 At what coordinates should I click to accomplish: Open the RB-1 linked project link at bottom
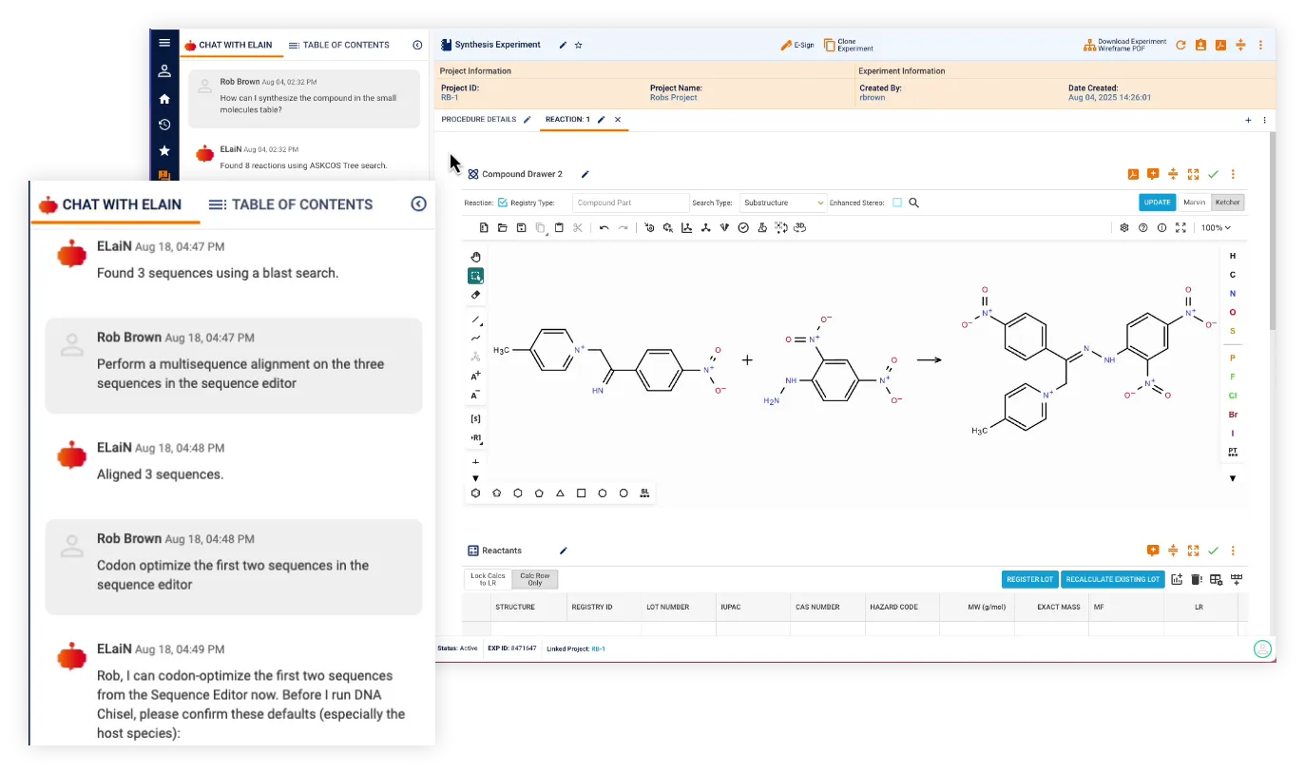(x=597, y=648)
